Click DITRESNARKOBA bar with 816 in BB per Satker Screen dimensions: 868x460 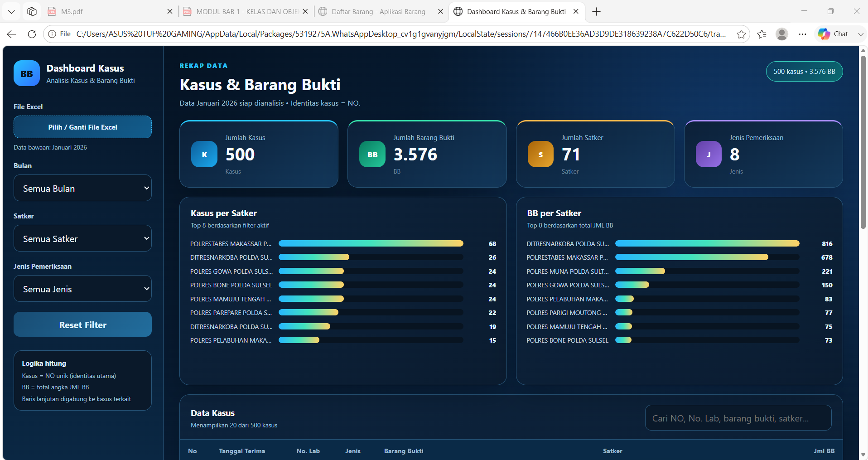[707, 243]
